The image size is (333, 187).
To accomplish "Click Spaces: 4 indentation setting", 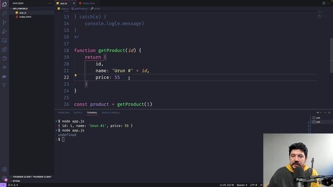I will [241, 185].
